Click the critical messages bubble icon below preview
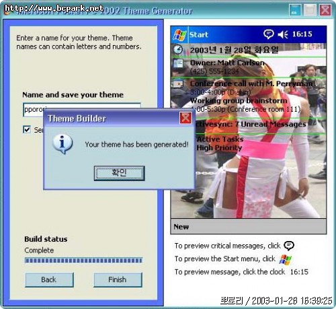The height and width of the screenshot is (309, 336). pyautogui.click(x=289, y=246)
